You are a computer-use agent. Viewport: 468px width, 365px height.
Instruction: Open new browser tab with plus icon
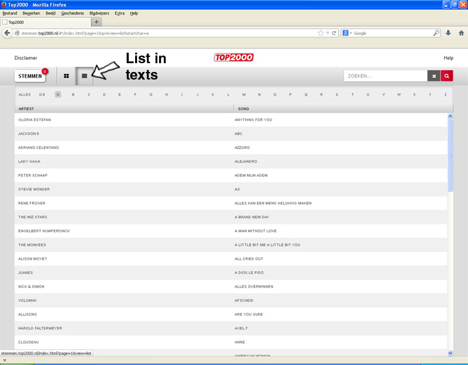point(97,22)
